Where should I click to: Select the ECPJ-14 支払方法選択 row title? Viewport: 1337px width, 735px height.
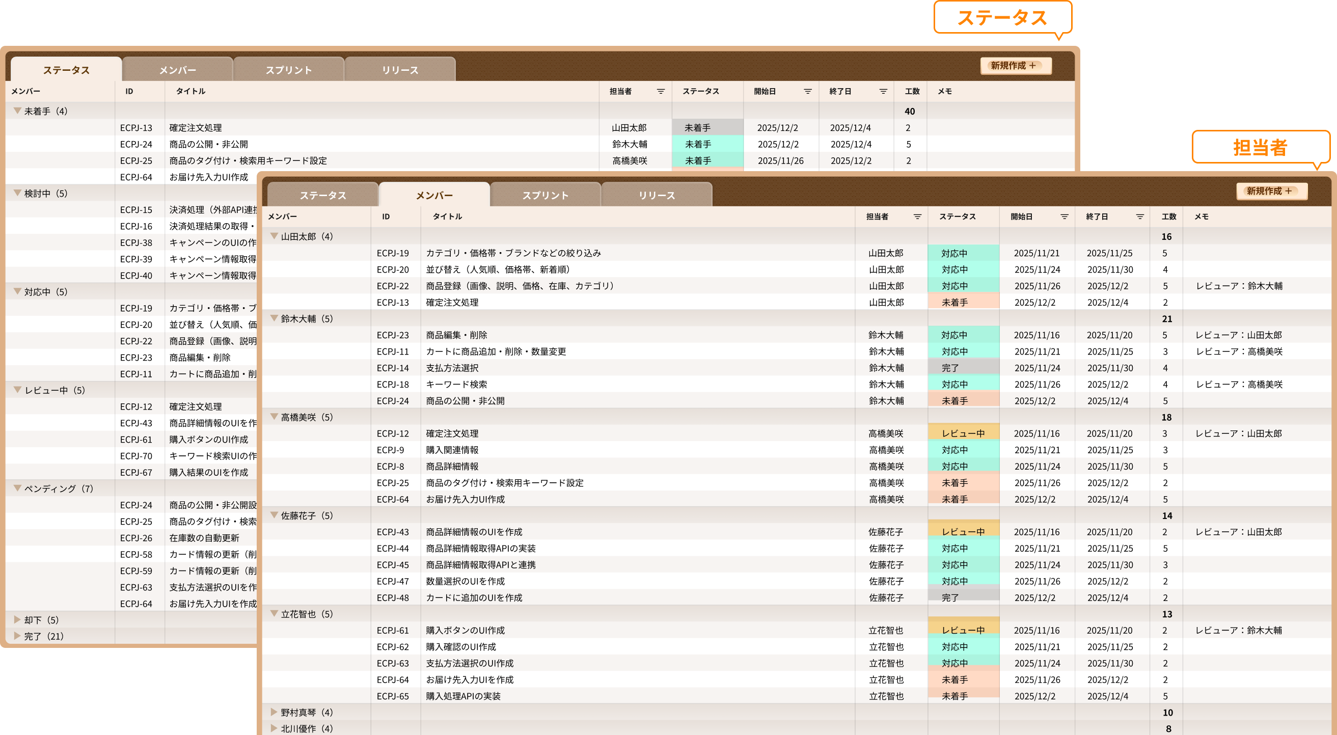click(452, 368)
